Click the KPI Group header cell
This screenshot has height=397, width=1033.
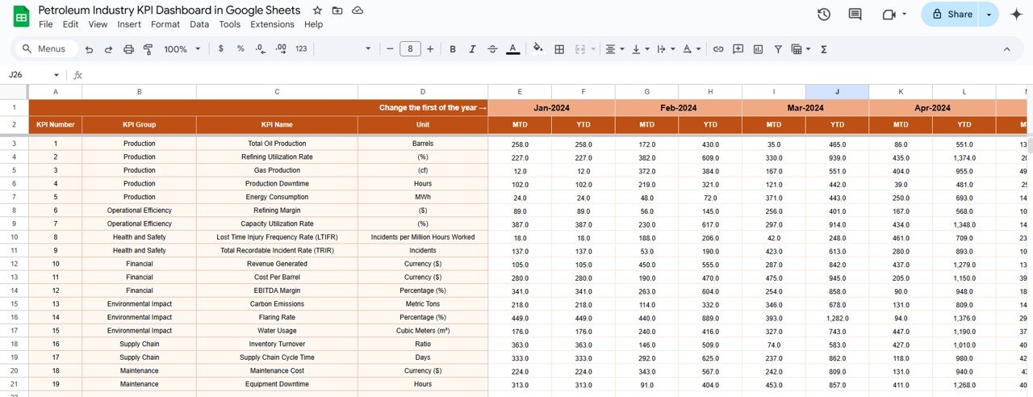pos(140,125)
